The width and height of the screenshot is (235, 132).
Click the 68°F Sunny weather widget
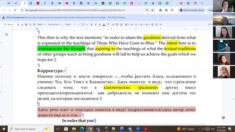[x=185, y=129]
